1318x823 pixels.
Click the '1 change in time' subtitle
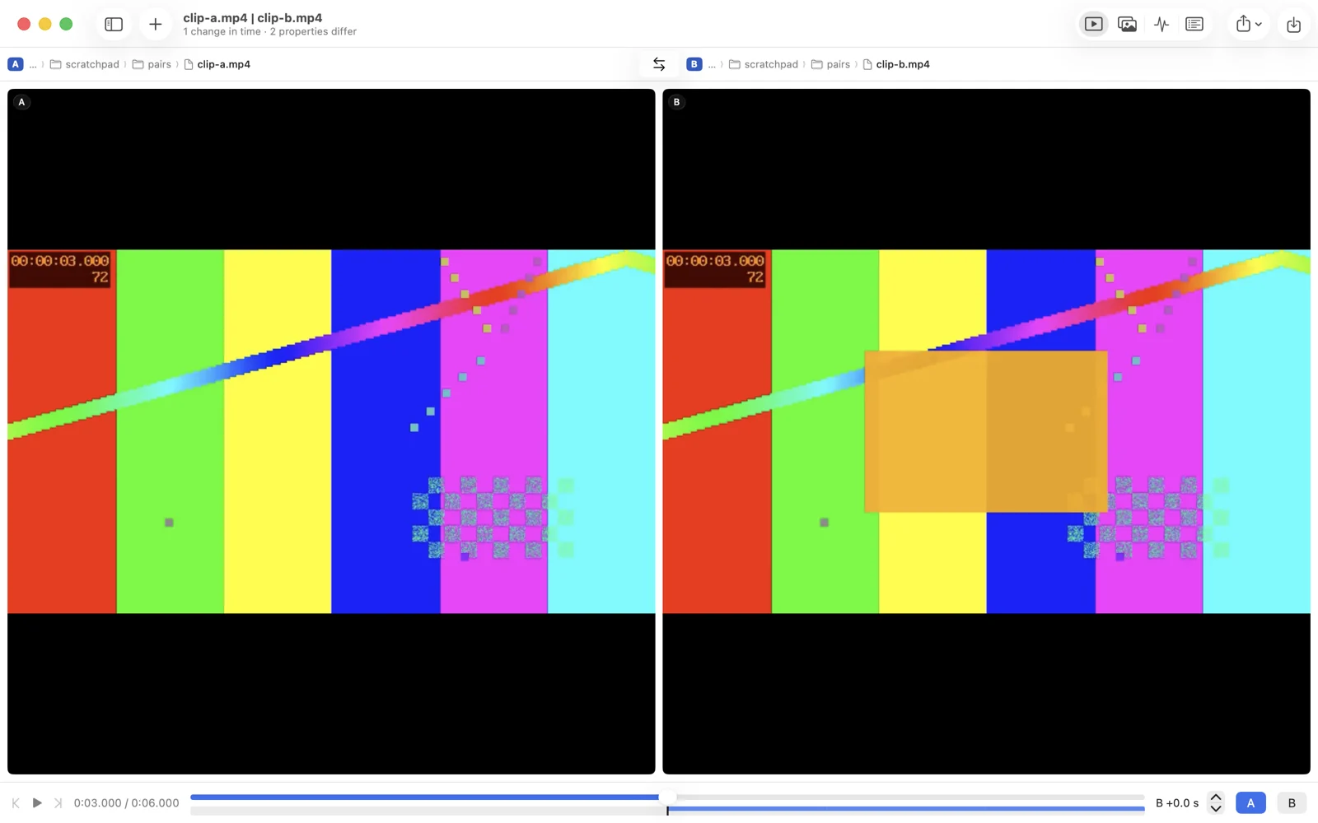pos(222,32)
